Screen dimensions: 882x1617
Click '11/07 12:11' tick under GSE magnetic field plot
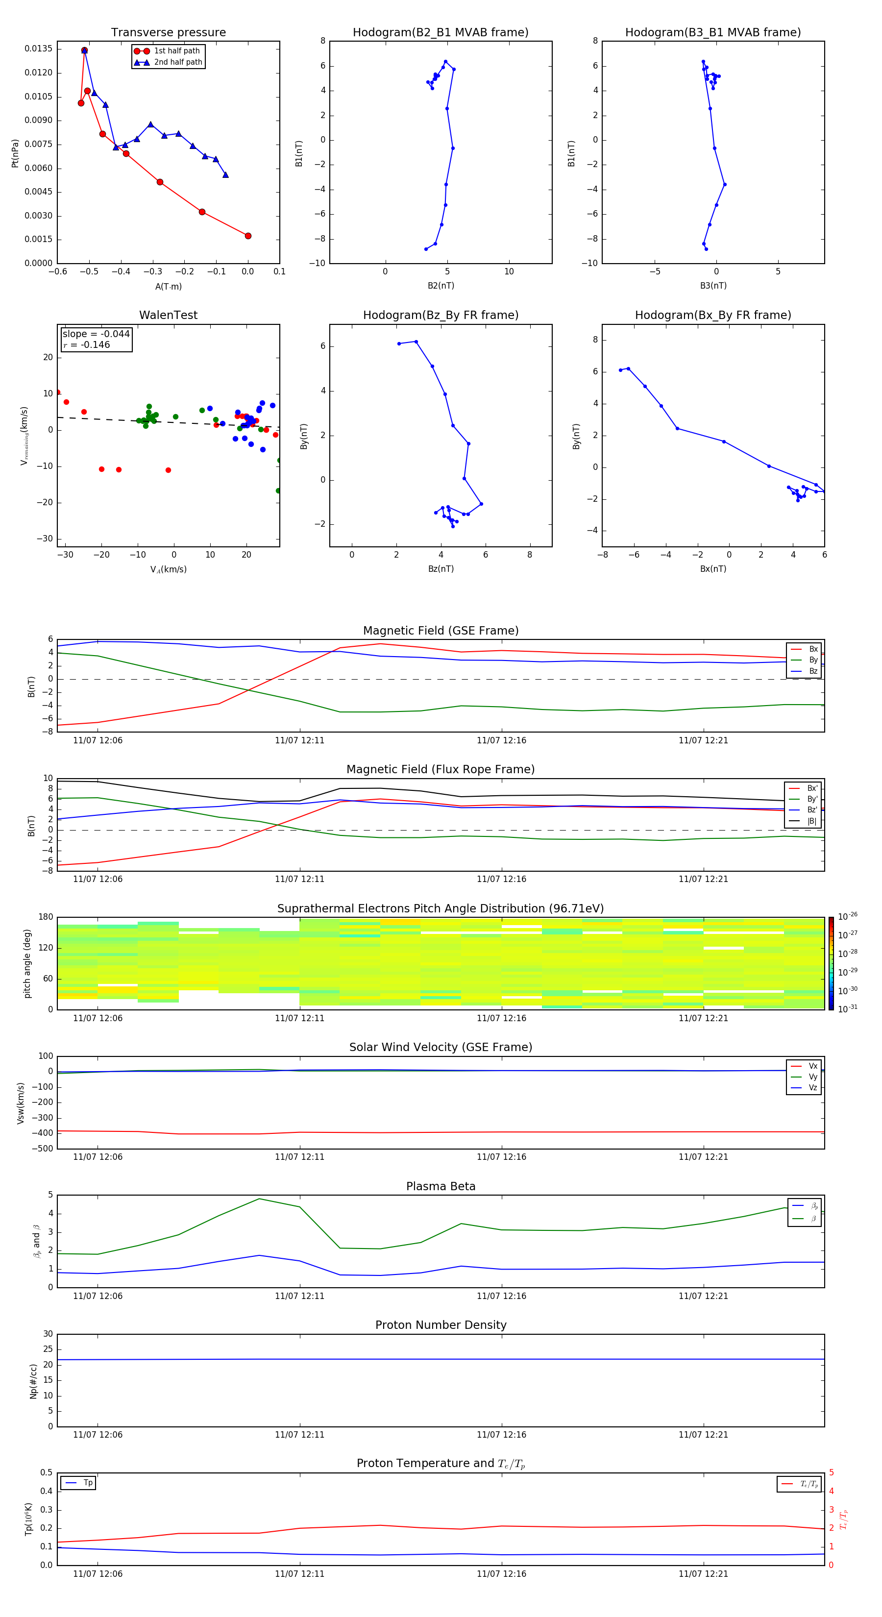click(299, 741)
